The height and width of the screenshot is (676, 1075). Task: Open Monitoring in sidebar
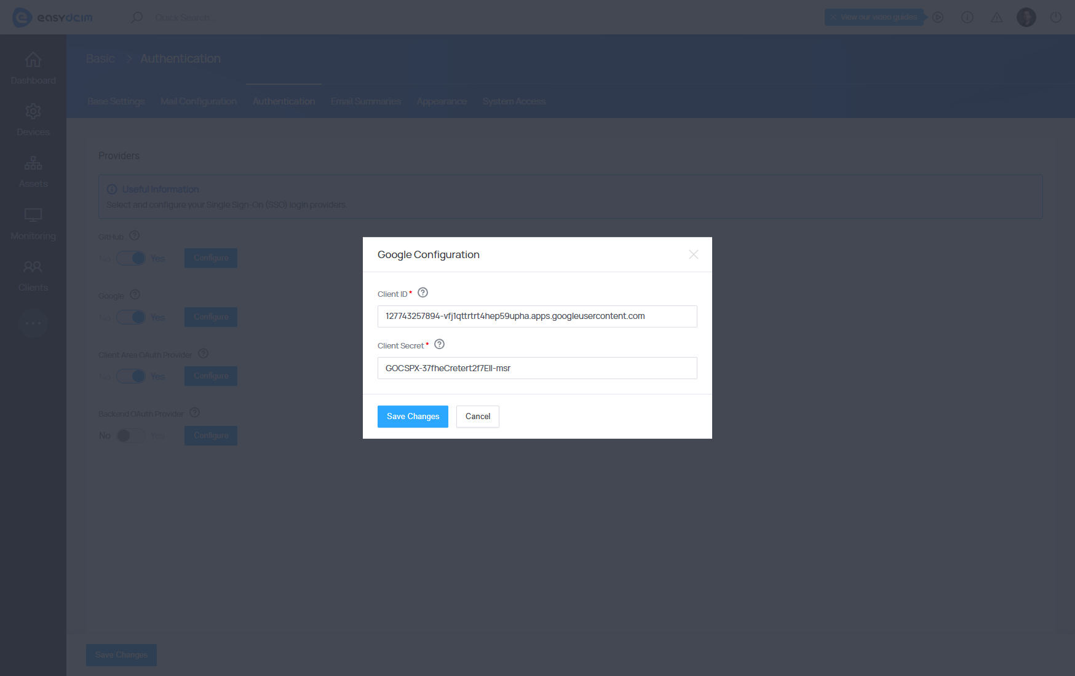pyautogui.click(x=33, y=224)
